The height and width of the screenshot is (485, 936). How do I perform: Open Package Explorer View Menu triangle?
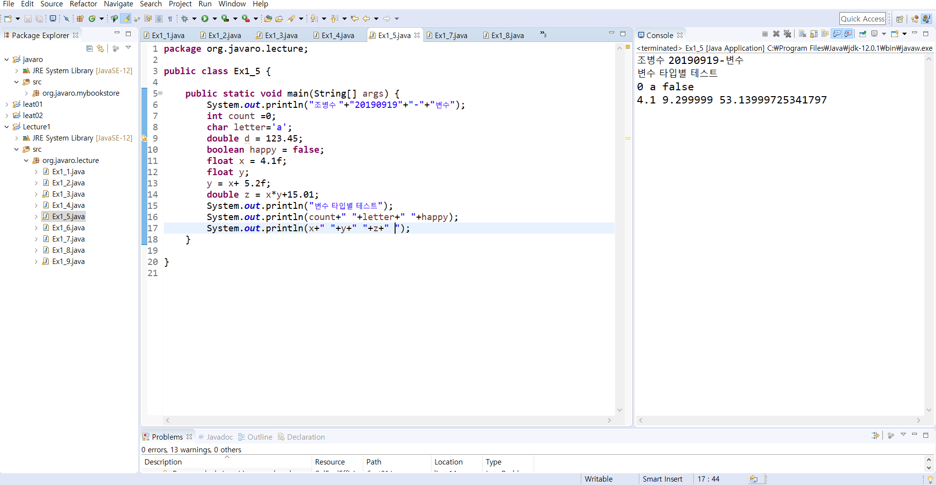(128, 48)
